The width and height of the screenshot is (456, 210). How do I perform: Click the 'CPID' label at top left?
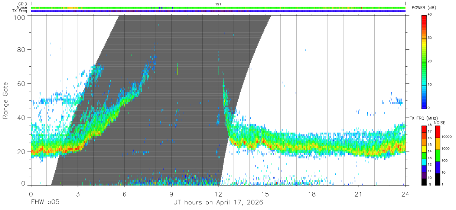coord(23,4)
